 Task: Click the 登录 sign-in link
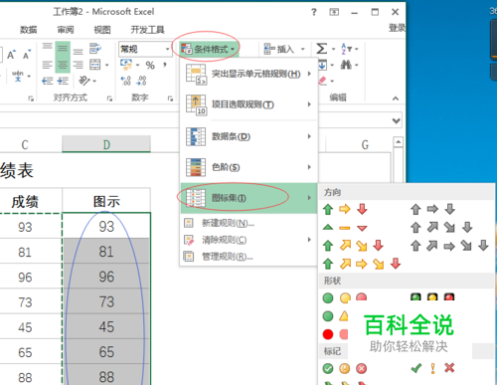[x=397, y=28]
